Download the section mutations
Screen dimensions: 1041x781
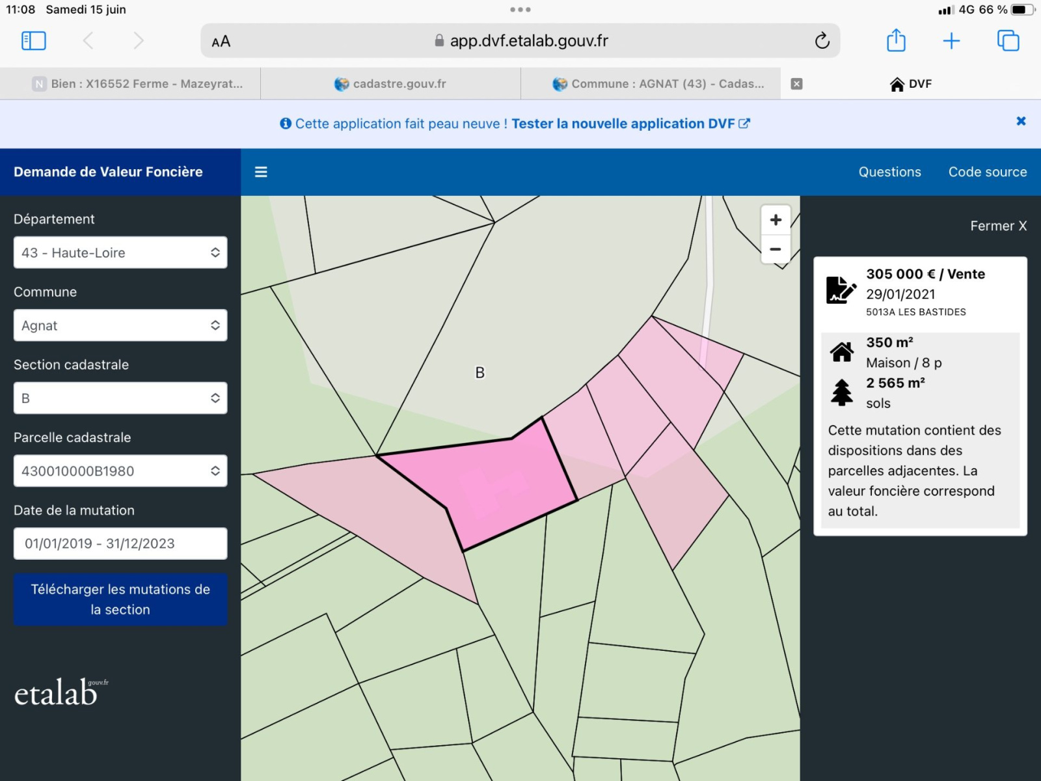[120, 599]
